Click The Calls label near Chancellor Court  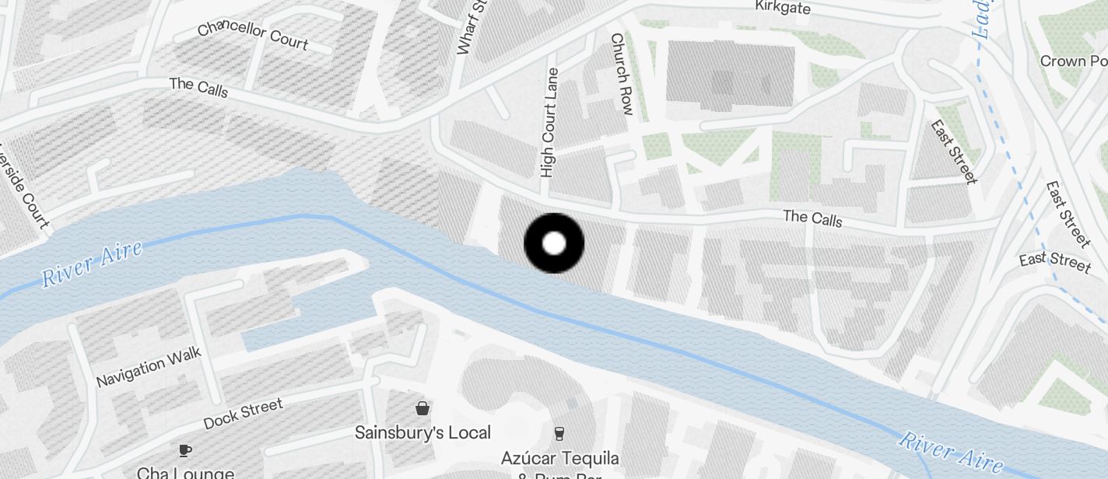pos(198,87)
